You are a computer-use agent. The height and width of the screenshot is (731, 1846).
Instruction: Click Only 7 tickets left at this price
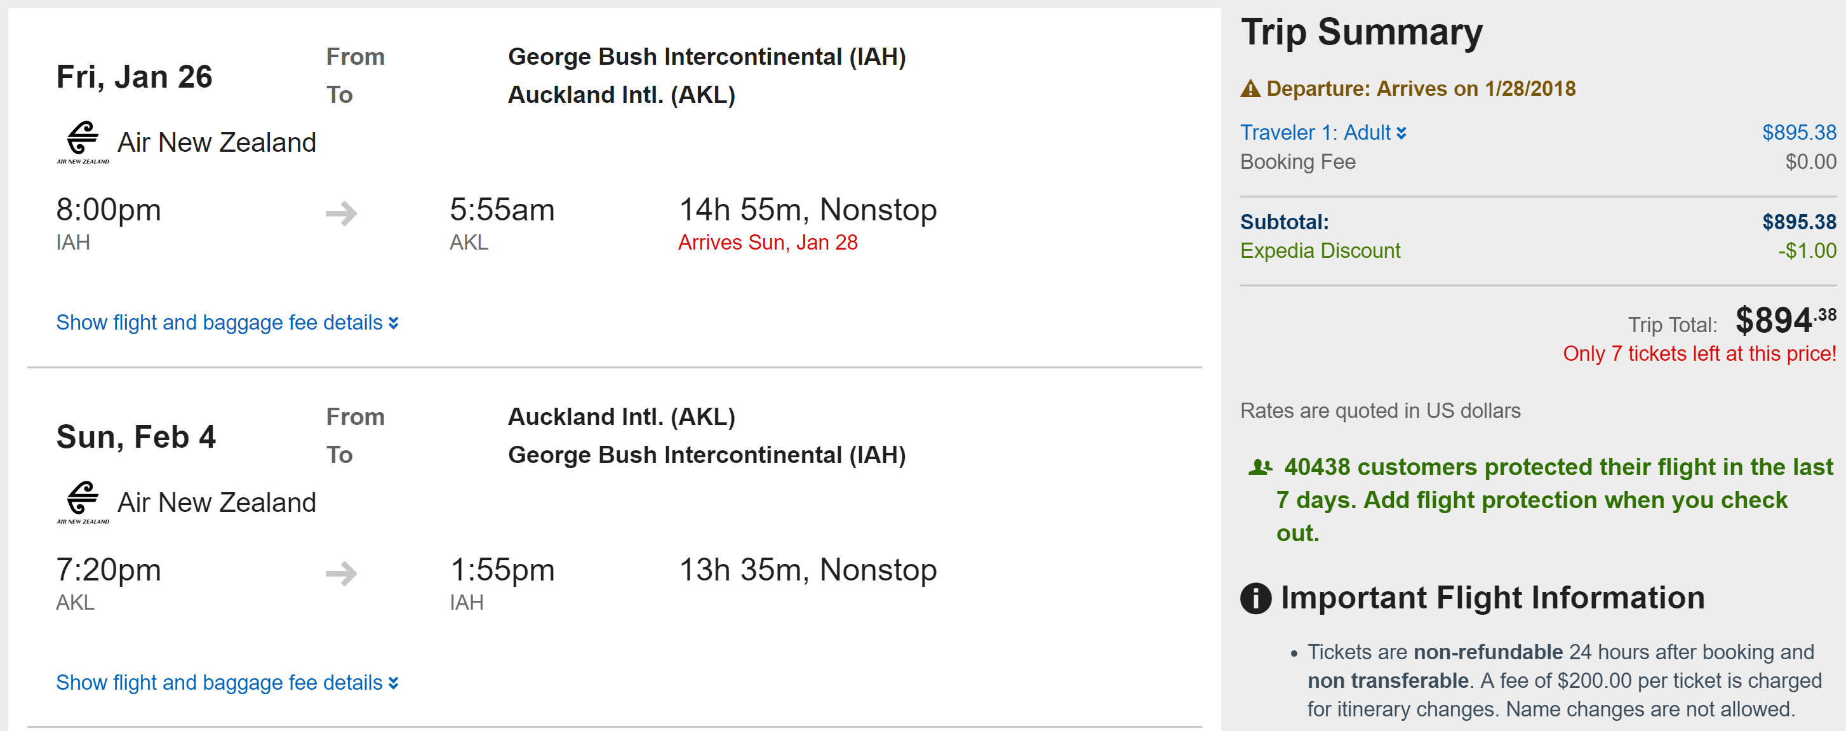click(1699, 353)
